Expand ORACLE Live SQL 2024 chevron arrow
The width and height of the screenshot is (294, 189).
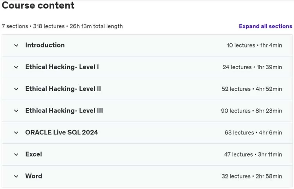click(16, 133)
